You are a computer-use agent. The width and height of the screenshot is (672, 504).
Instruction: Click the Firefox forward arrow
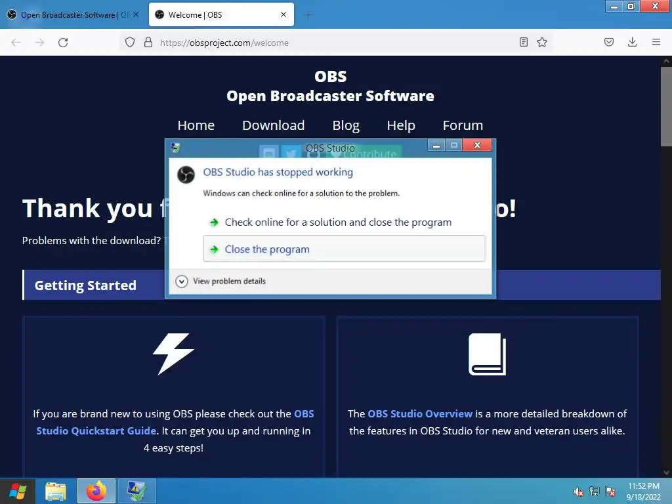point(39,43)
